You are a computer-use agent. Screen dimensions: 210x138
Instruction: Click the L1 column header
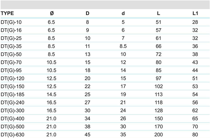(195, 13)
